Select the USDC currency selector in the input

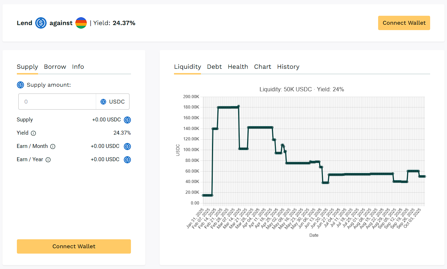pos(113,102)
